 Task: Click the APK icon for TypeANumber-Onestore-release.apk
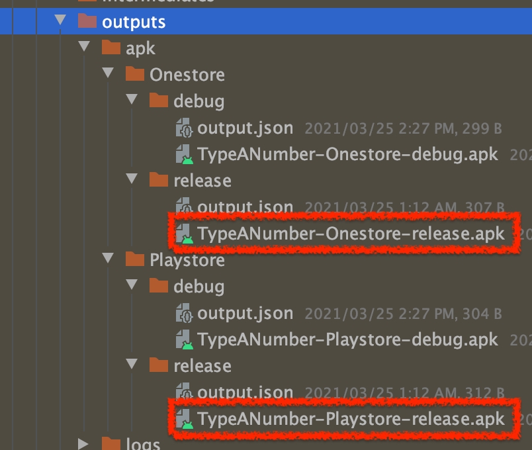tap(183, 234)
